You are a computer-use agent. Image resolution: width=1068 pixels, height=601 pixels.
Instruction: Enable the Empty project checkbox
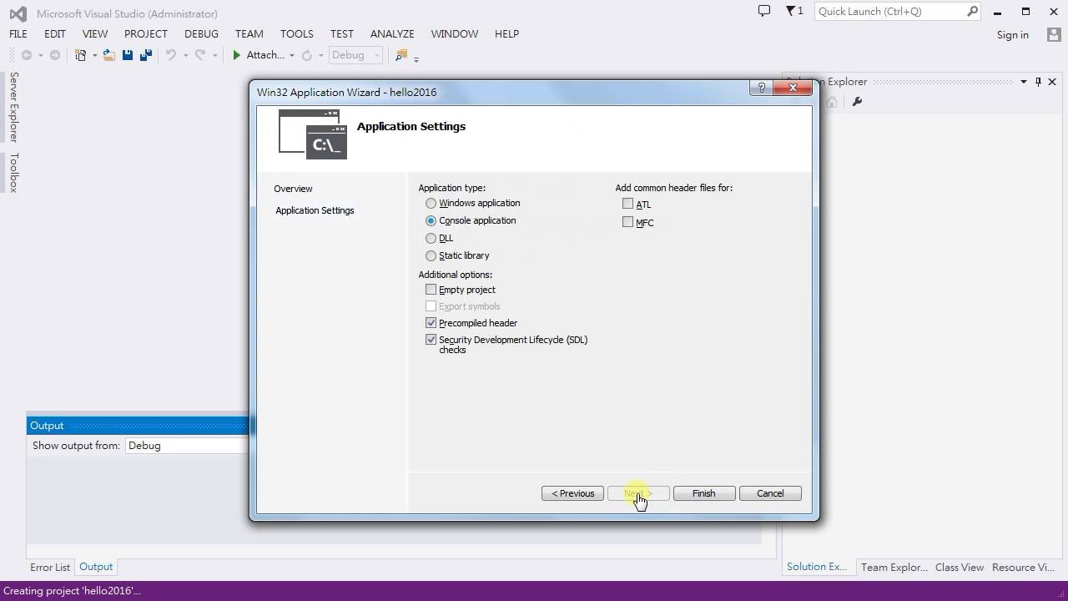pos(431,289)
